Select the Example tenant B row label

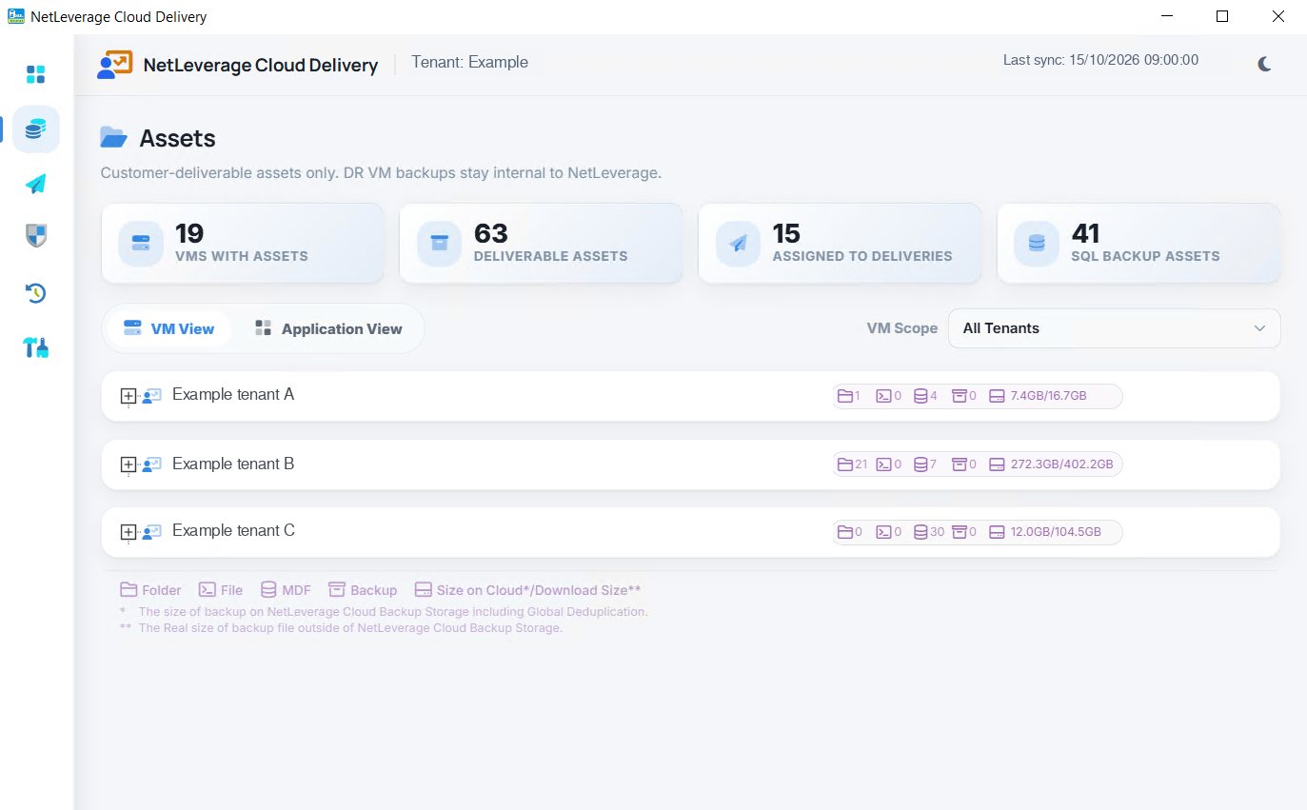[233, 464]
